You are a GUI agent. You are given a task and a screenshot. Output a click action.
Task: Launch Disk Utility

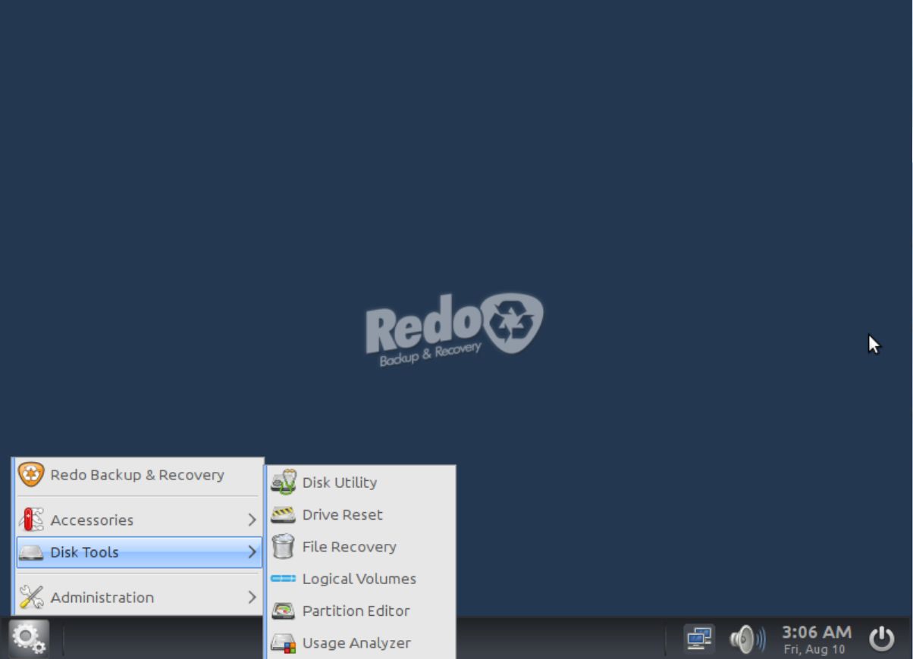(361, 483)
